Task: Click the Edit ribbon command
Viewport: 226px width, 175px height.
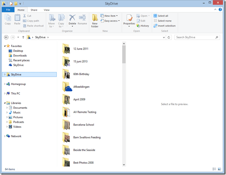Action: coord(141,21)
